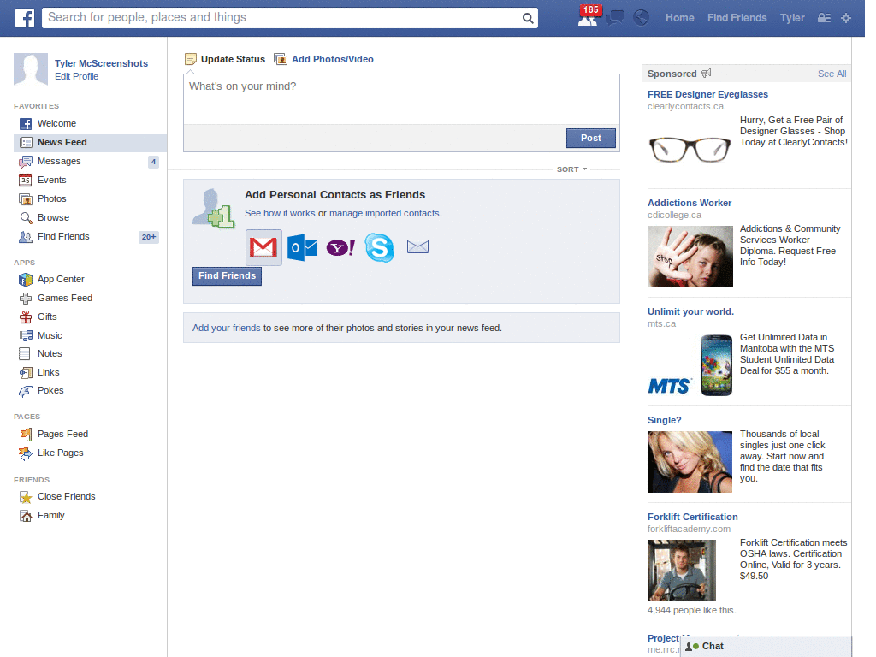The width and height of the screenshot is (876, 657).
Task: Select the Update Status tab
Action: coord(225,59)
